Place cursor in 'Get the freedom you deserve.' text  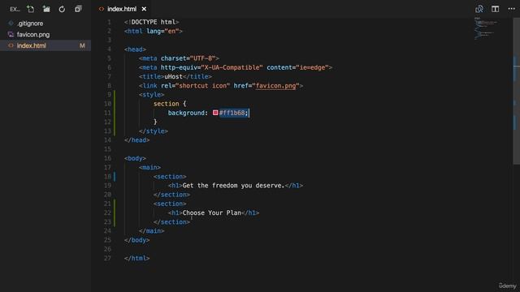coord(233,186)
